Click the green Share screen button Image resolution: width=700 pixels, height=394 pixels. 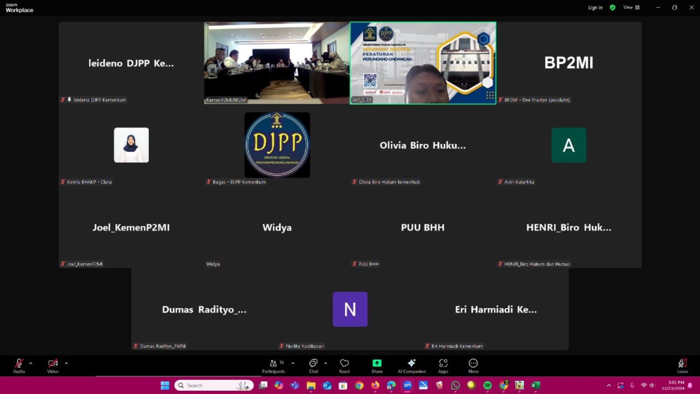click(377, 366)
